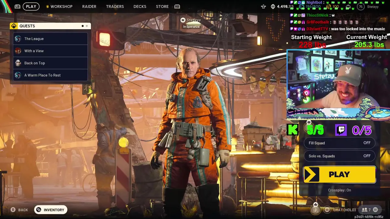Click the R stash icon in top bar
The height and width of the screenshot is (219, 390).
264,6
